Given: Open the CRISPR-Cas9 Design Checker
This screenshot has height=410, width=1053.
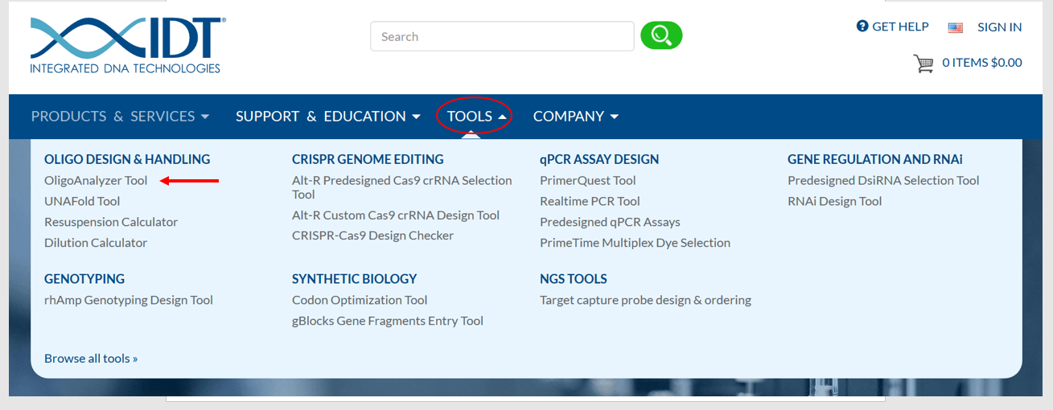Looking at the screenshot, I should pos(372,236).
